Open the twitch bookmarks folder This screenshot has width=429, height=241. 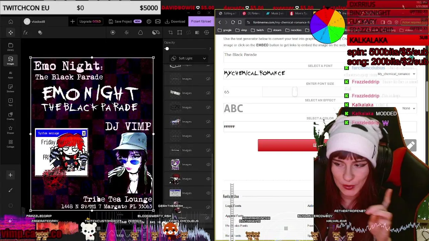(x=257, y=30)
